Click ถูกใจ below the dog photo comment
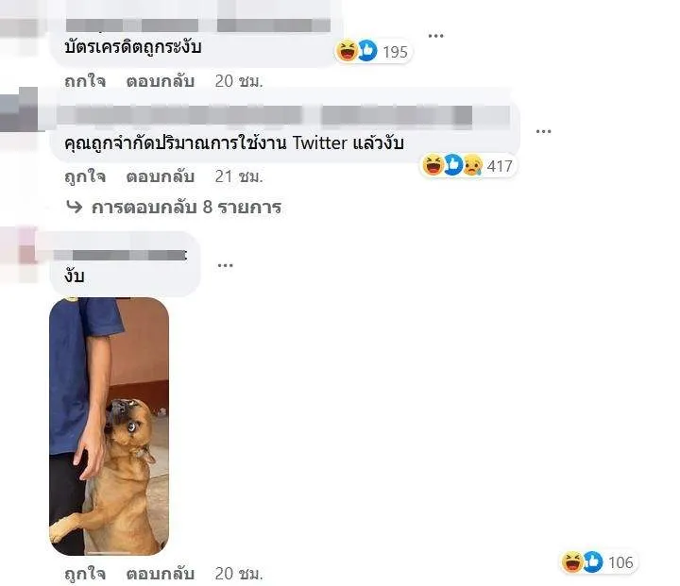Viewport: 680px width, 586px height. [x=85, y=574]
